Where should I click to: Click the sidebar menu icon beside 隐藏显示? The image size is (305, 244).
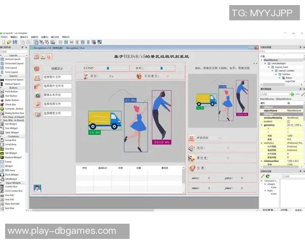(x=37, y=69)
